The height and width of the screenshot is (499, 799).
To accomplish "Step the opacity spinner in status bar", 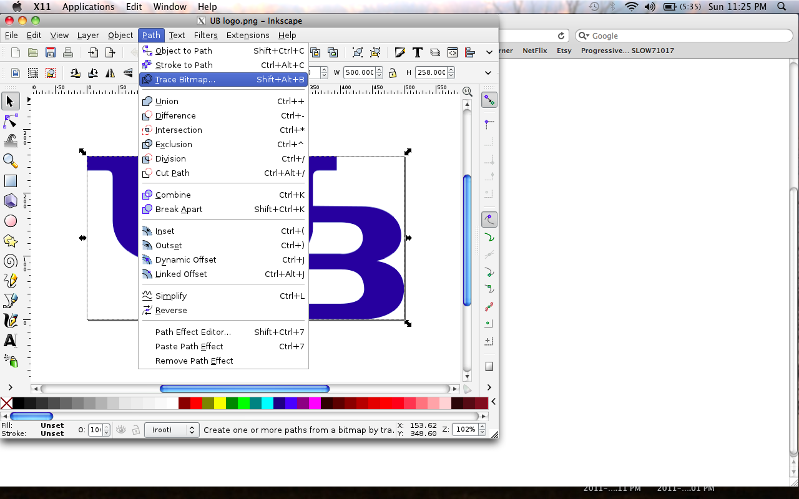I will (x=106, y=430).
